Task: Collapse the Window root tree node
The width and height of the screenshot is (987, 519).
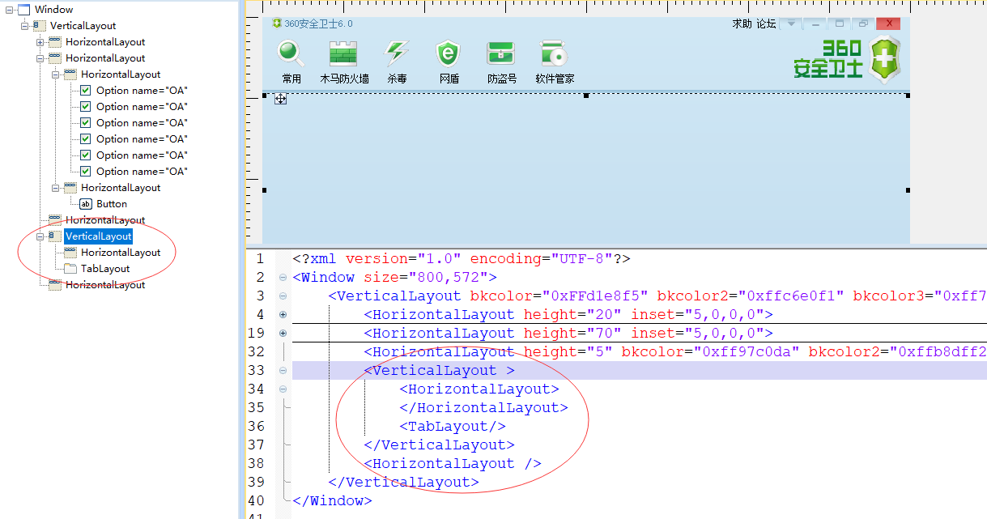Action: (9, 9)
